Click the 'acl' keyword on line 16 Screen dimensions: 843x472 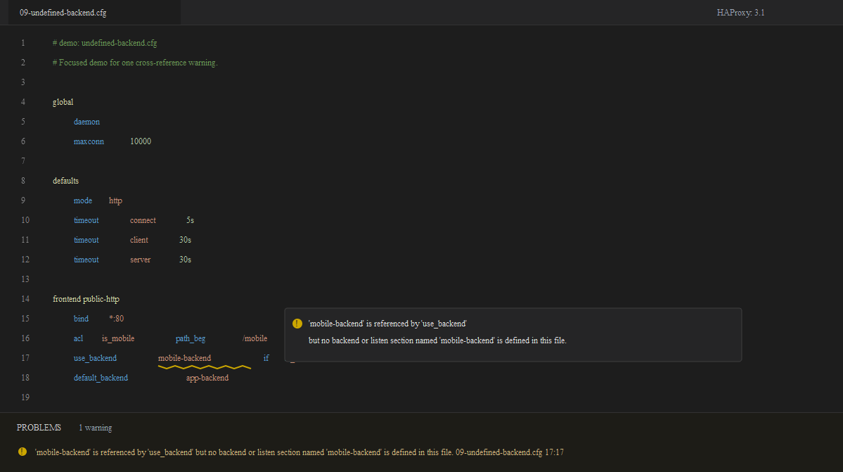pos(79,338)
